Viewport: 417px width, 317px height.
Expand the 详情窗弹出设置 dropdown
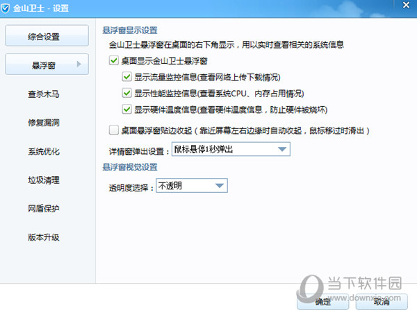281,149
